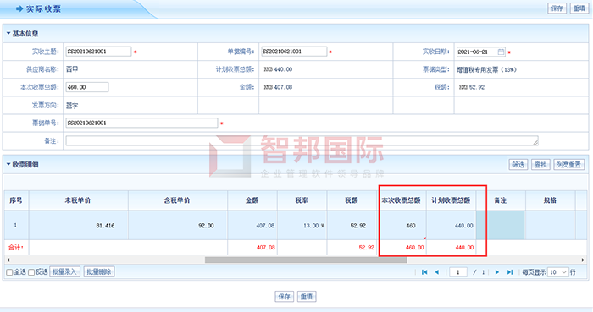Select the 13.00 % tax rate cell
Viewport: 593px width, 312px height.
pyautogui.click(x=302, y=226)
